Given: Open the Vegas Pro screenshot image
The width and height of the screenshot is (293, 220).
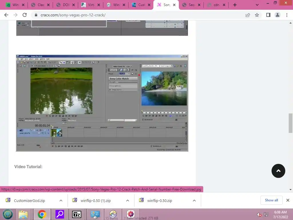Looking at the screenshot, I should pos(102,103).
